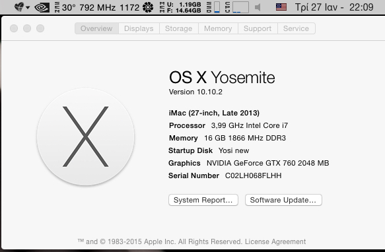Close the About This Mac window
The height and width of the screenshot is (252, 385).
point(14,28)
